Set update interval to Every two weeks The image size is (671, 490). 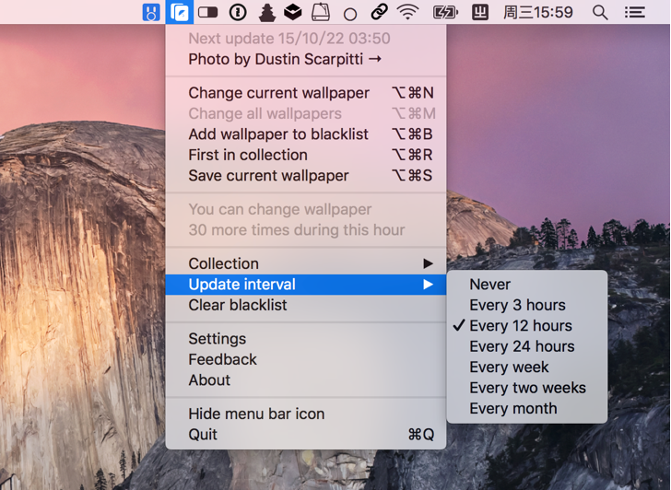coord(527,388)
